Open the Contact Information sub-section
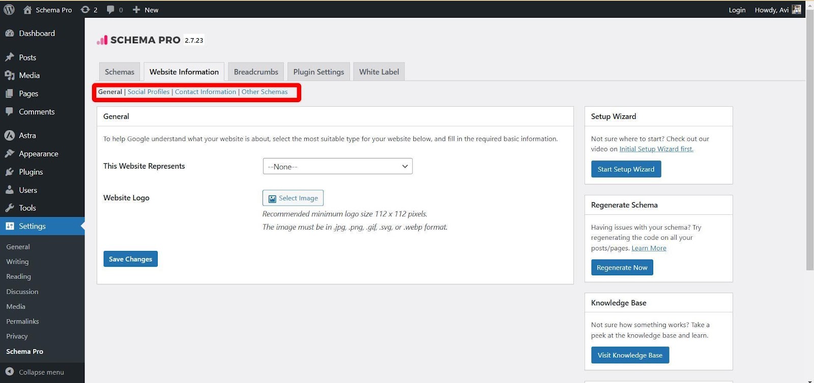This screenshot has height=383, width=814. pos(206,92)
